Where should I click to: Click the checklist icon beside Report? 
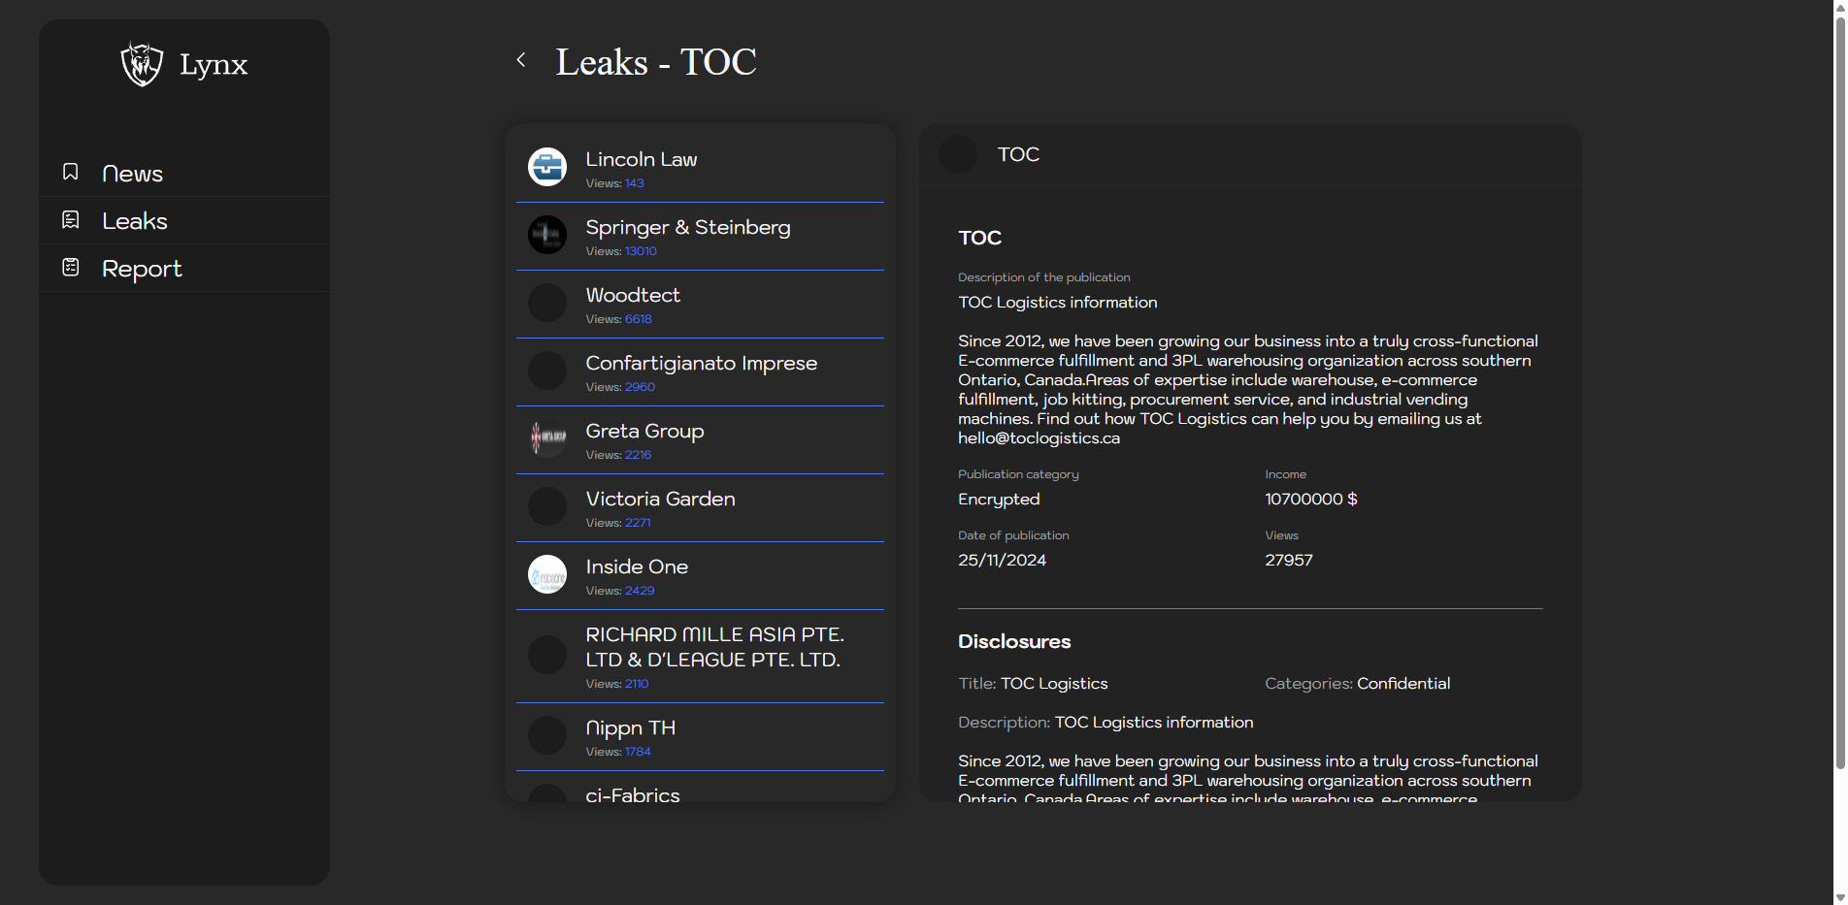(x=71, y=268)
